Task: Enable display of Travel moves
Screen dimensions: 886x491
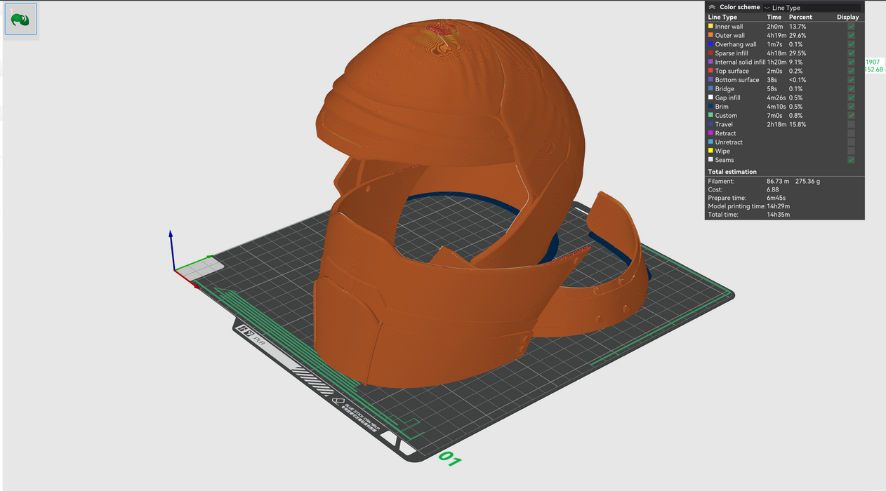Action: pyautogui.click(x=851, y=124)
